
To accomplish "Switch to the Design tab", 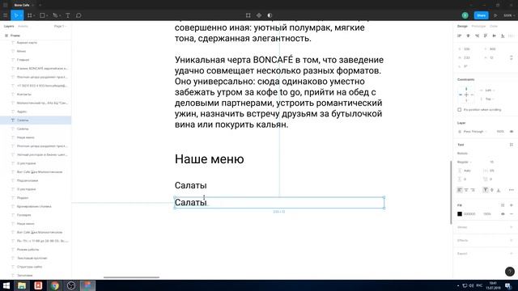I will [x=462, y=26].
